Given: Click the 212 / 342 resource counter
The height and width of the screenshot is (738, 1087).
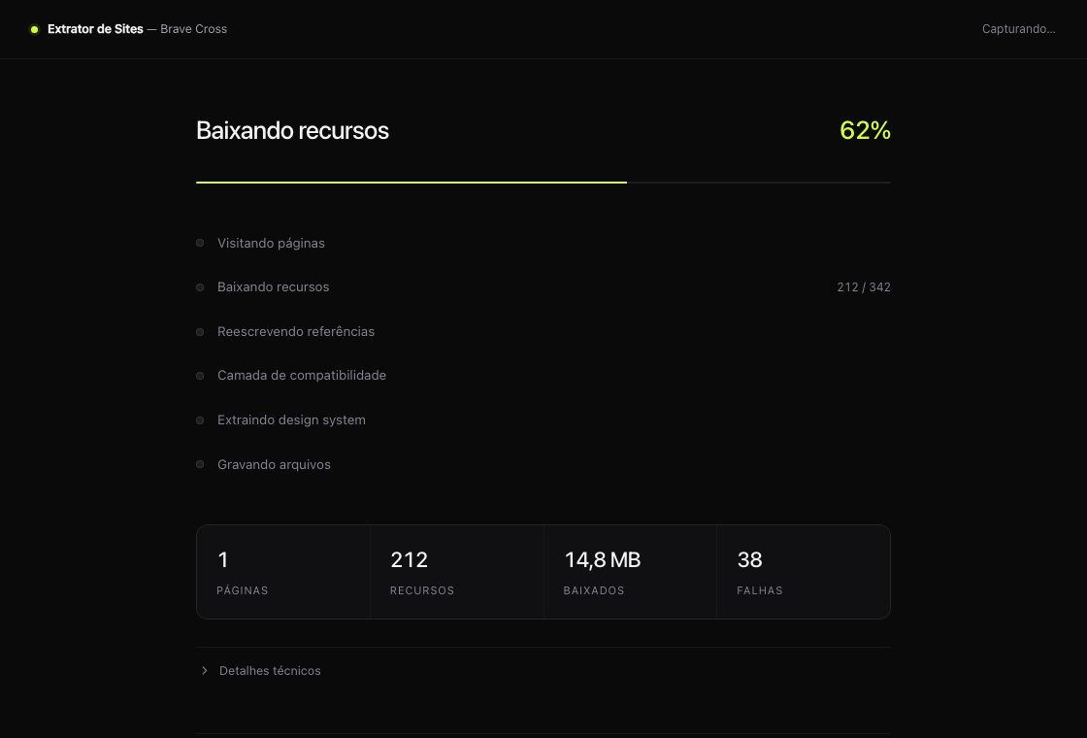Looking at the screenshot, I should click(x=864, y=287).
